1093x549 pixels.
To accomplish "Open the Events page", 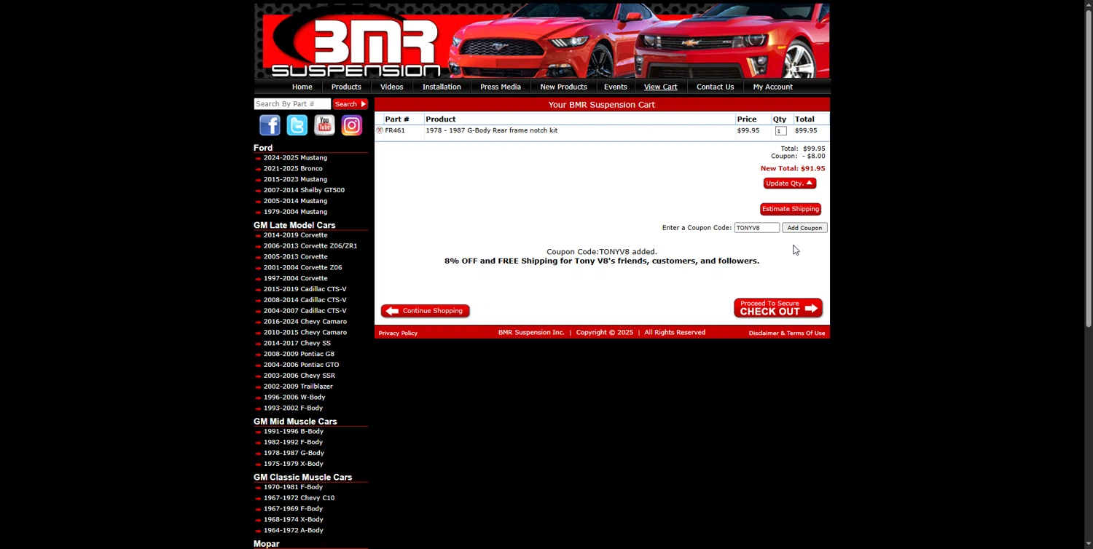I will tap(615, 87).
